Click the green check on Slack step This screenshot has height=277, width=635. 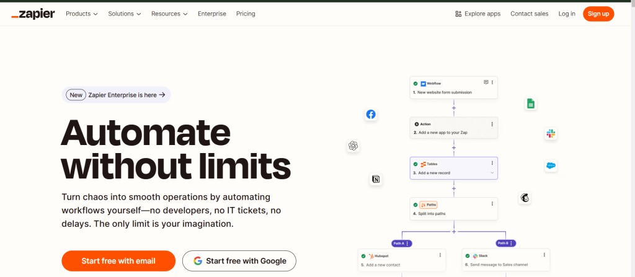(468, 256)
